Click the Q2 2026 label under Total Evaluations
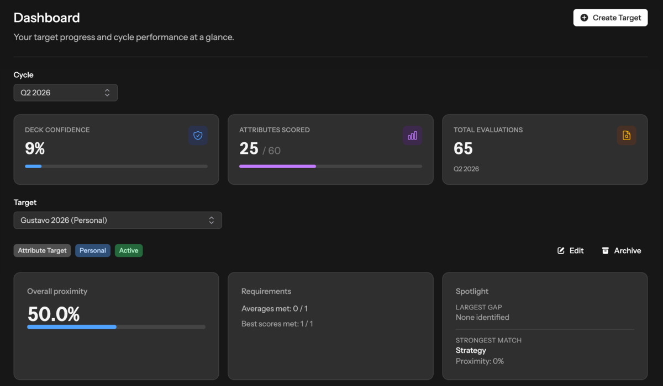Screen dimensions: 663x386 click(x=466, y=169)
